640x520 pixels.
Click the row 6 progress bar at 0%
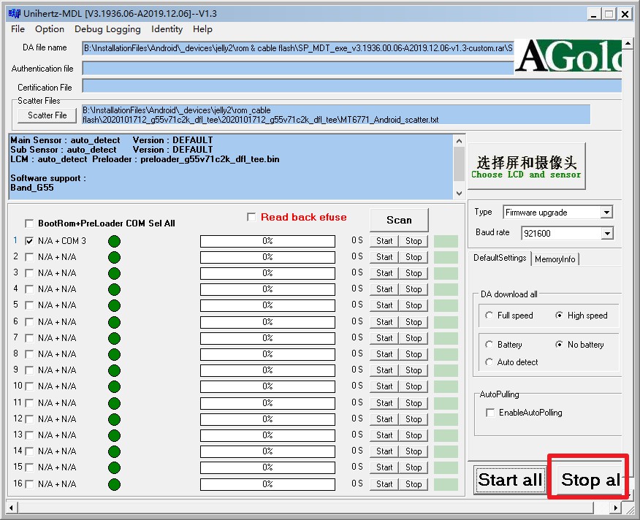pyautogui.click(x=267, y=322)
